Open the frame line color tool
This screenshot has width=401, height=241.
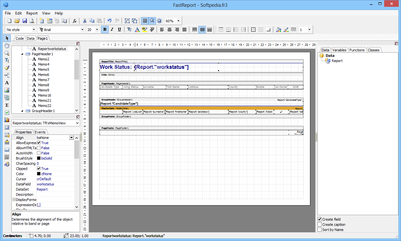[x=286, y=30]
